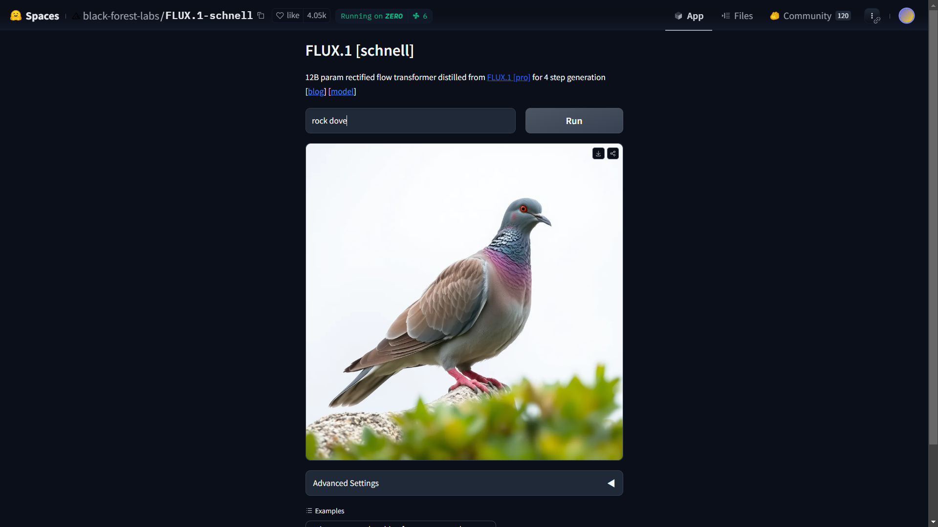
Task: Click the Hugging Face logo
Action: click(x=16, y=16)
